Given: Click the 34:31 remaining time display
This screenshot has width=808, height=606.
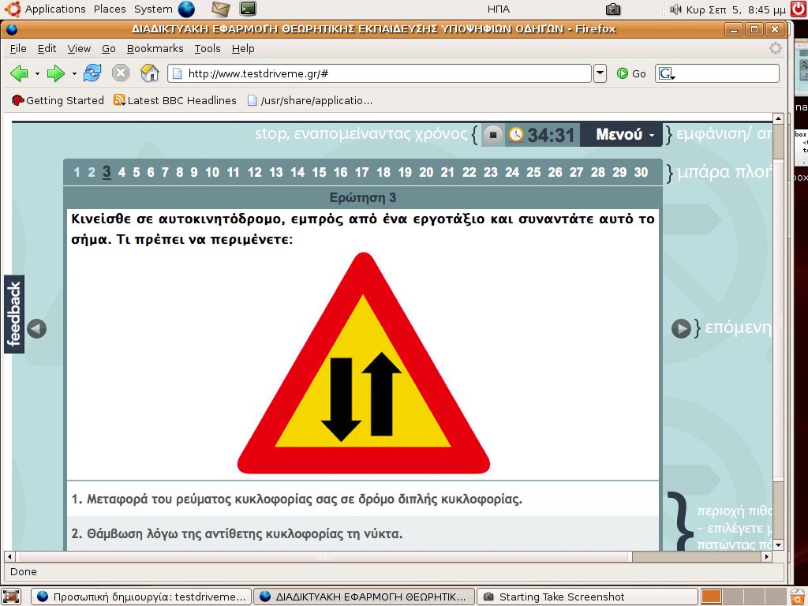Looking at the screenshot, I should [550, 135].
